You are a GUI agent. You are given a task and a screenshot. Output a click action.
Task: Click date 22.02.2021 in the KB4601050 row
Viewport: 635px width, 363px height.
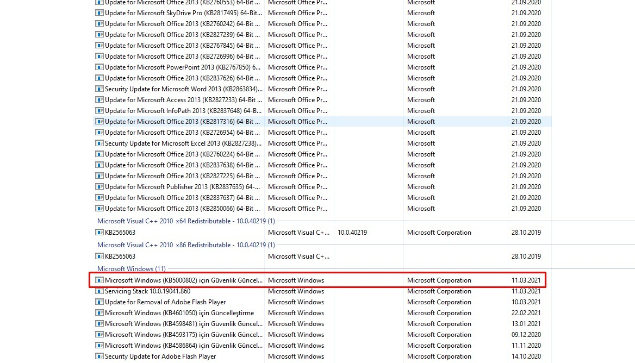(526, 313)
